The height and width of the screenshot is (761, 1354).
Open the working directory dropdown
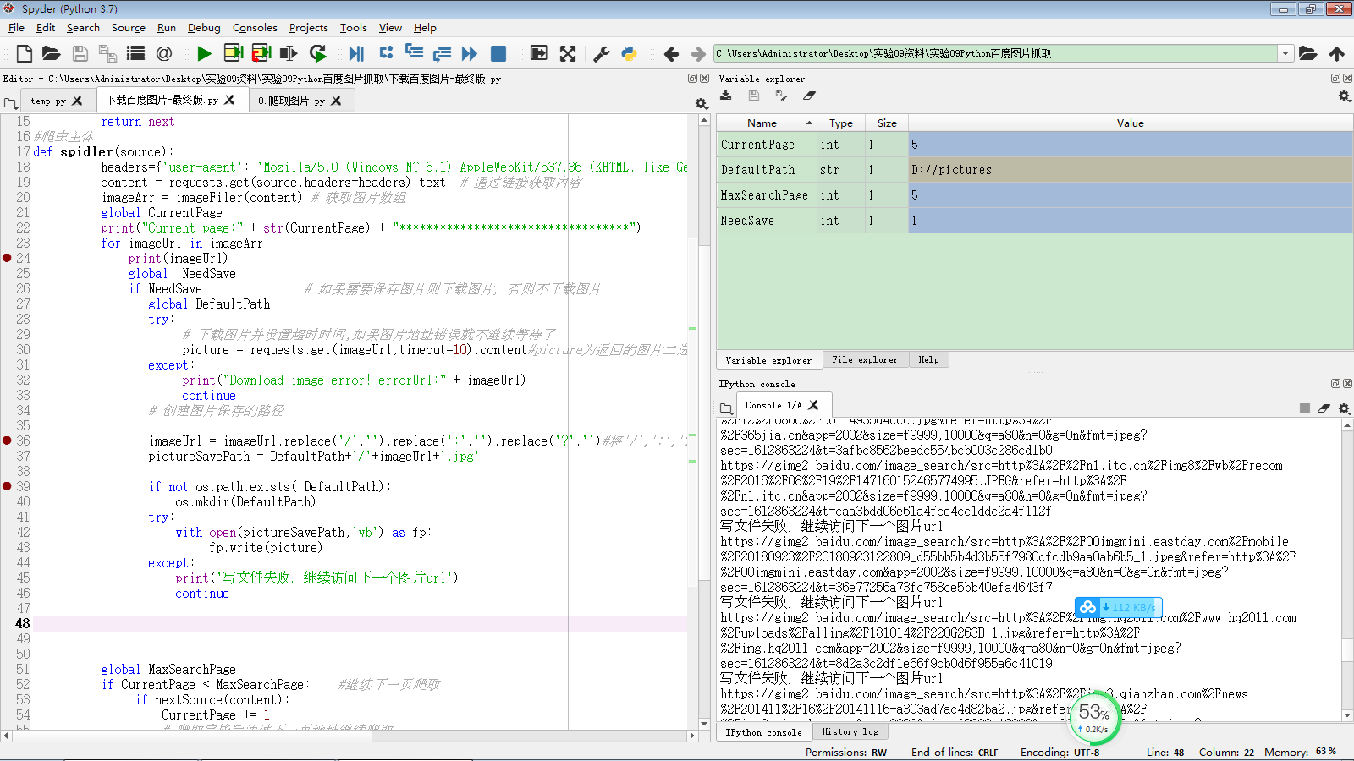1287,53
